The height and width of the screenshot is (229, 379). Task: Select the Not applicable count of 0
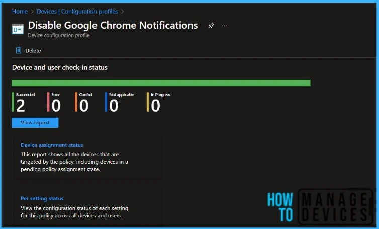coord(114,106)
